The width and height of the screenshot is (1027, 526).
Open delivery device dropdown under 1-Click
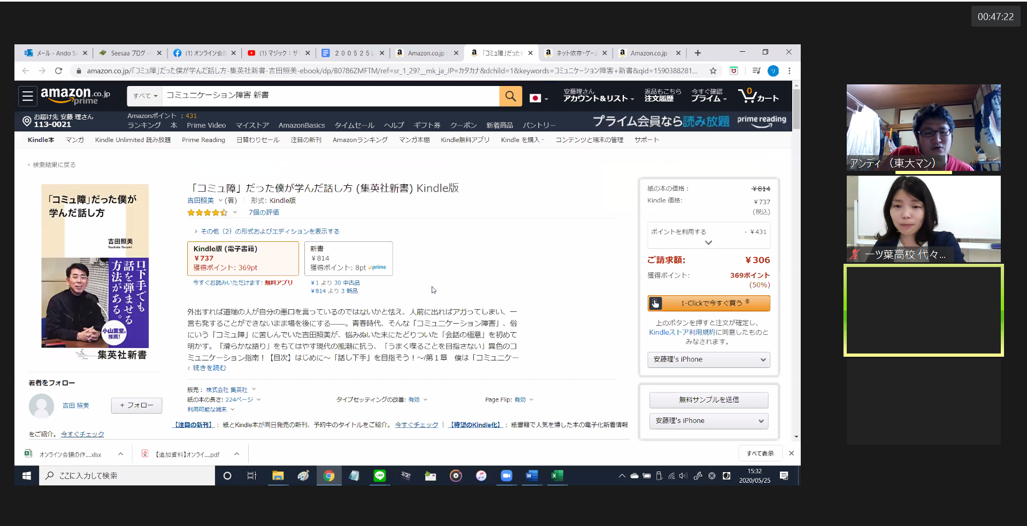(709, 359)
